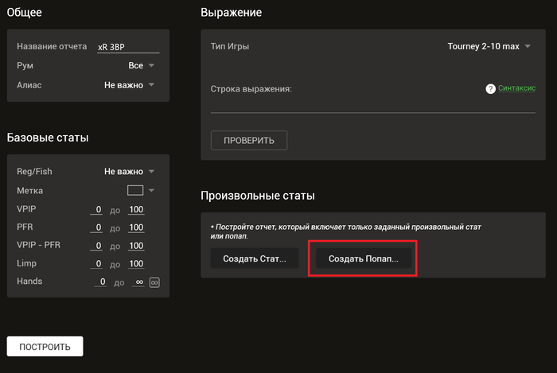Click the Создать Попап button
Viewport: 557px width, 373px height.
(363, 258)
